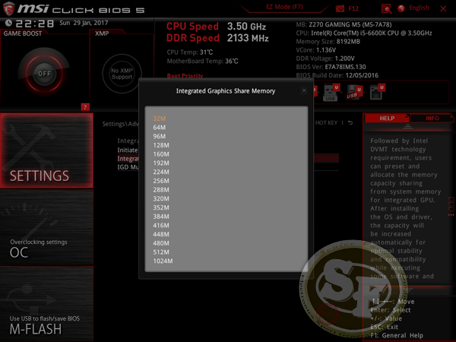
Task: Click the date Sun 29 Jan, 2017
Action: pyautogui.click(x=84, y=23)
